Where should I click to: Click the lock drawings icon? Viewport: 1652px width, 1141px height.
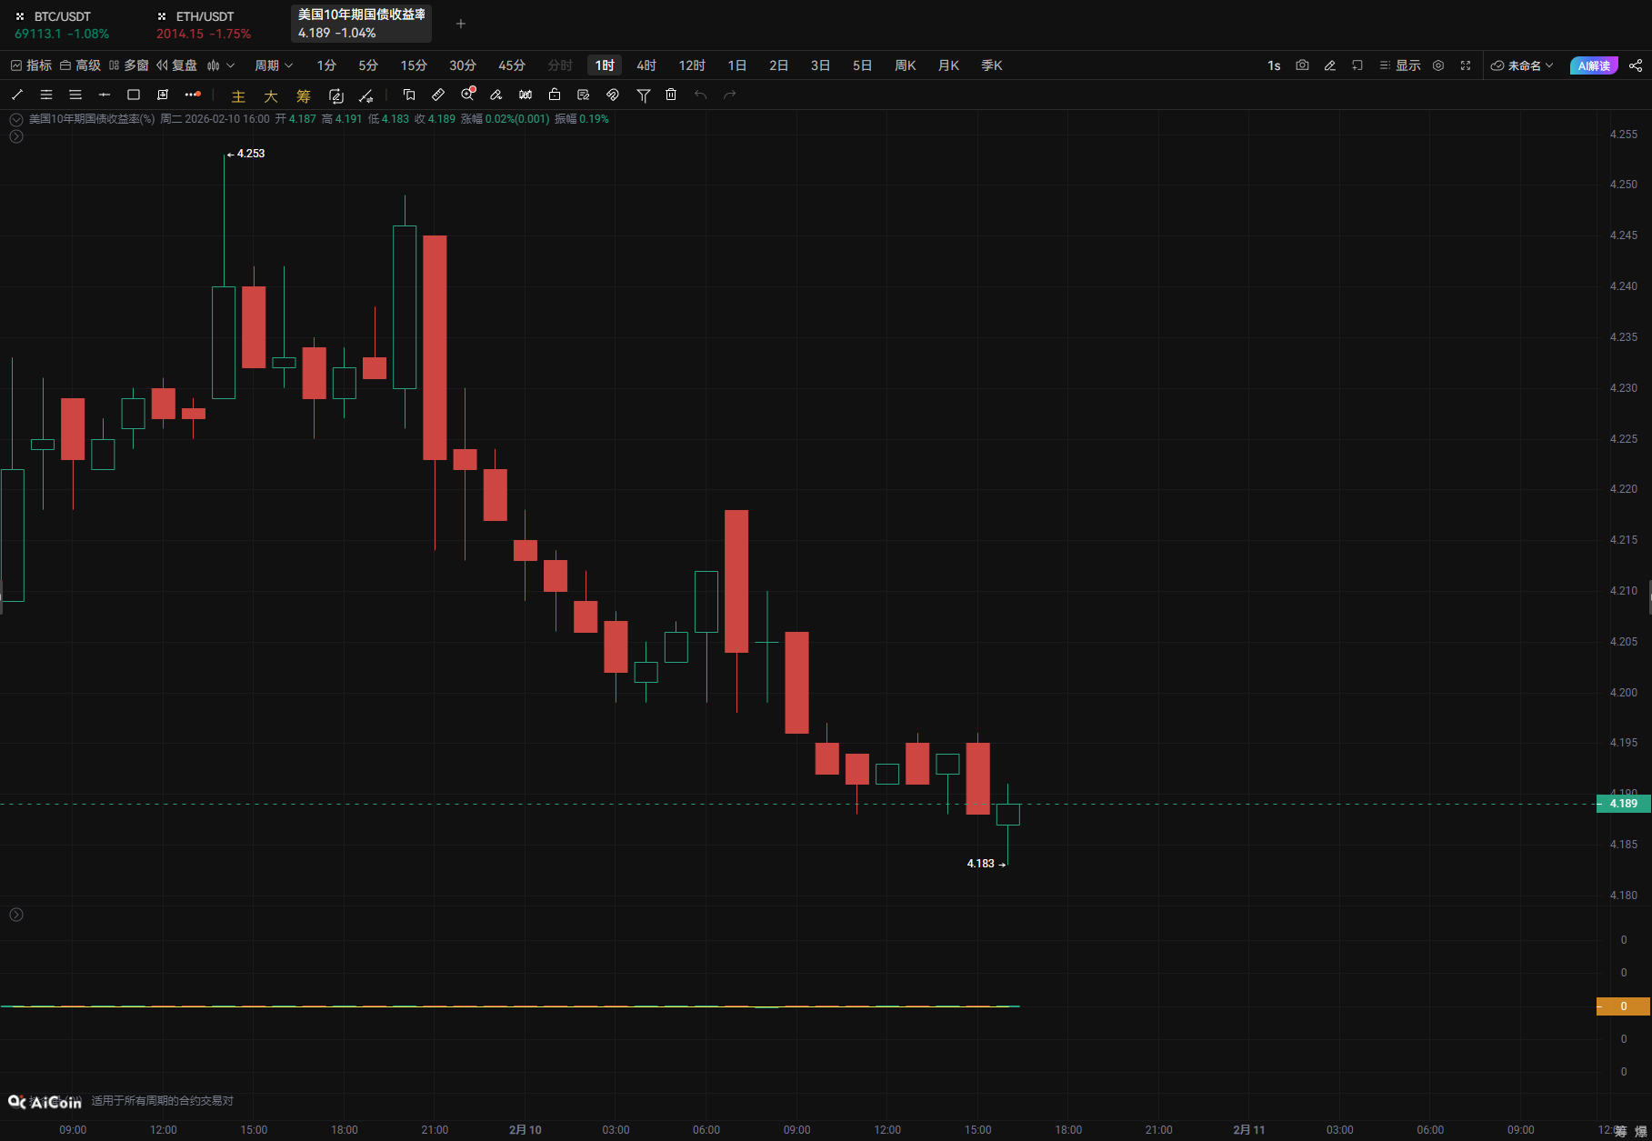coord(555,95)
